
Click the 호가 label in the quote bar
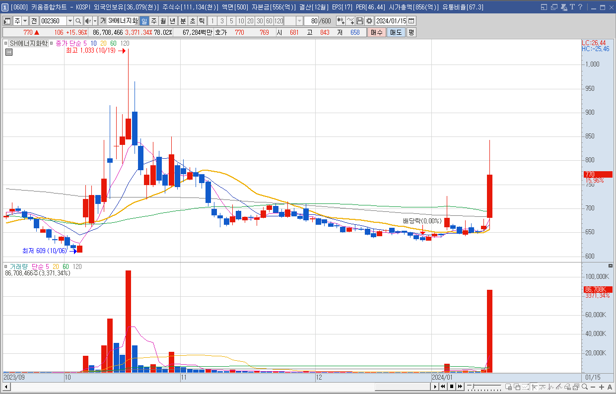tap(220, 32)
